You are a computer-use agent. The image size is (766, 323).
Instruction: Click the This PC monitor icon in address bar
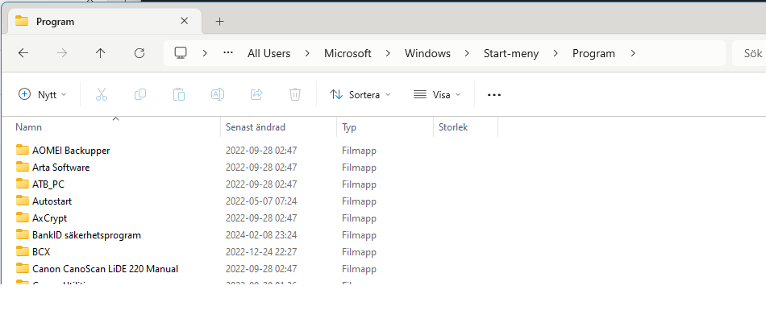[x=181, y=53]
